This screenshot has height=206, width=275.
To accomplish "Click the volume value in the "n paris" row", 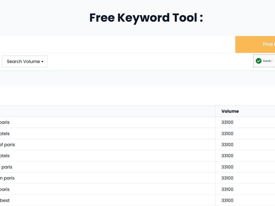I will click(x=227, y=178).
